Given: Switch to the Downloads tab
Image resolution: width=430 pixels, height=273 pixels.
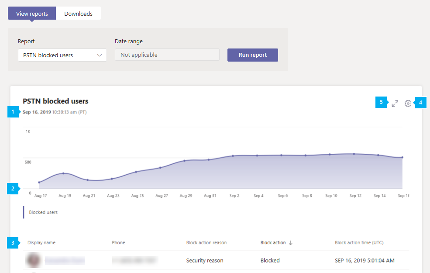Looking at the screenshot, I should tap(79, 14).
